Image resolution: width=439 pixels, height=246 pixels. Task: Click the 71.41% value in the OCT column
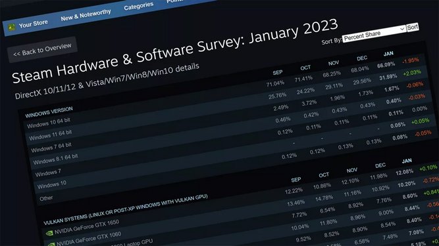tap(303, 79)
